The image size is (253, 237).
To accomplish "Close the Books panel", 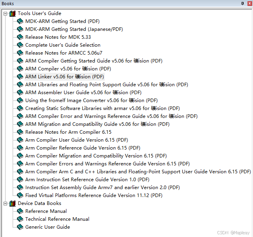I will click(x=249, y=4).
